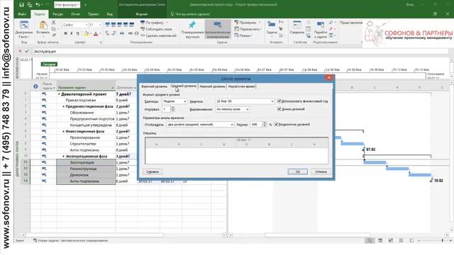The image size is (454, 255).
Task: Click the info indicator column header icon
Action: pyautogui.click(x=35, y=86)
